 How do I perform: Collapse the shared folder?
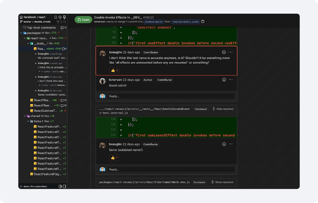coord(25,116)
